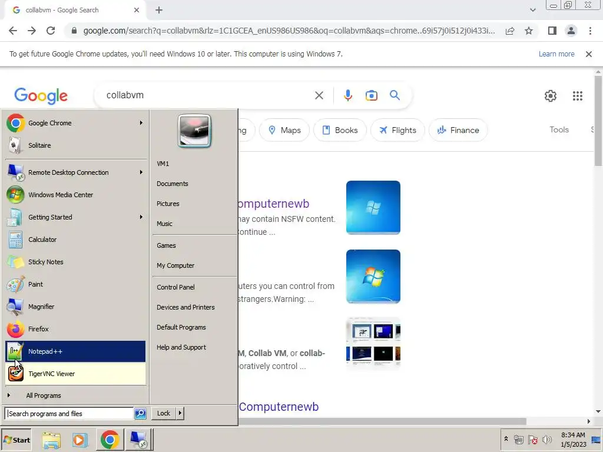Filter Google results by Finance

pyautogui.click(x=458, y=130)
